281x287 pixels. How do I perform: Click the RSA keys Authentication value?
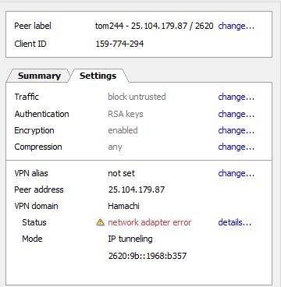(126, 114)
